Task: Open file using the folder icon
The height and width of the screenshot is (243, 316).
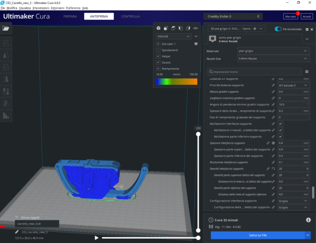Action: (x=6, y=29)
